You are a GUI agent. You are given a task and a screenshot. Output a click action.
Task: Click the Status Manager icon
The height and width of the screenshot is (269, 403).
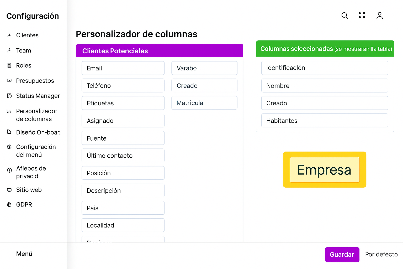(9, 96)
